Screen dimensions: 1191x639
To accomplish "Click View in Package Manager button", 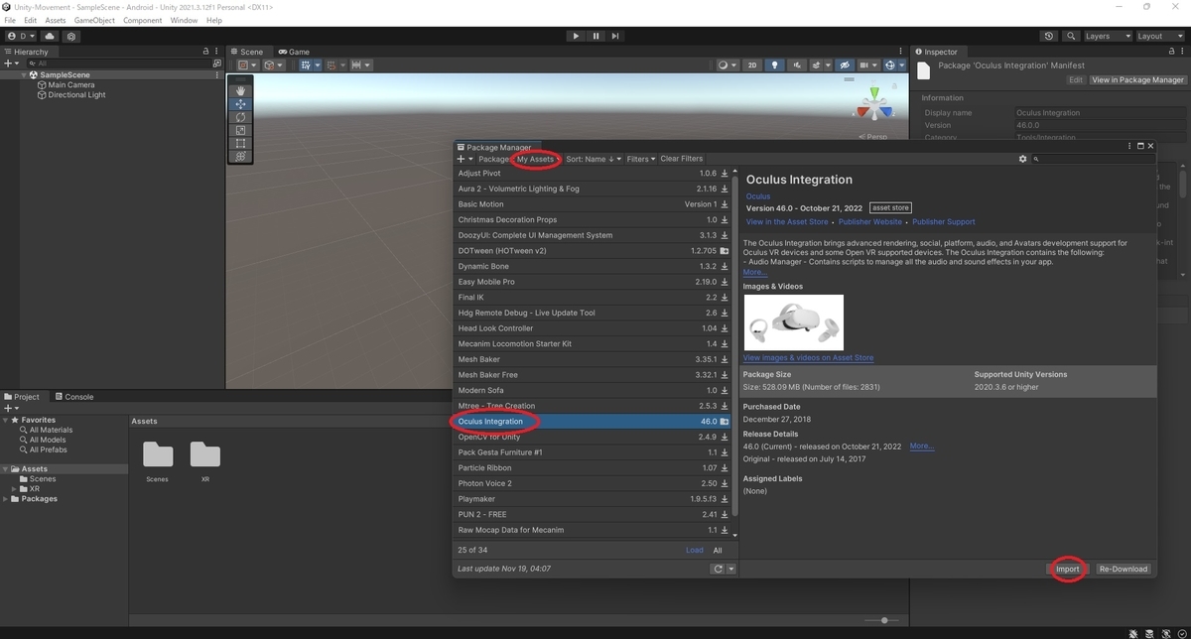I will [1137, 80].
